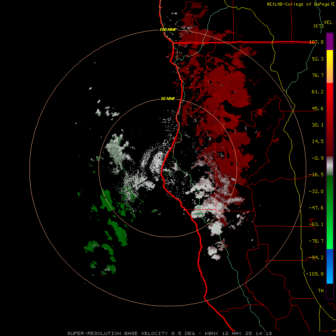Pick the gray near-zero segment of the color bar
The height and width of the screenshot is (336, 336).
click(330, 166)
